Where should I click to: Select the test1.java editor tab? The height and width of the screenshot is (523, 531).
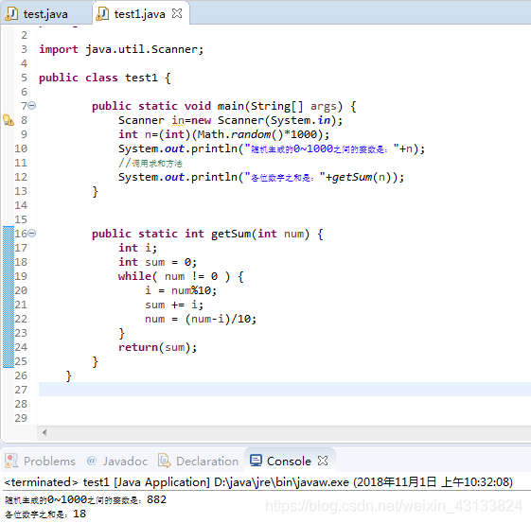tap(139, 14)
